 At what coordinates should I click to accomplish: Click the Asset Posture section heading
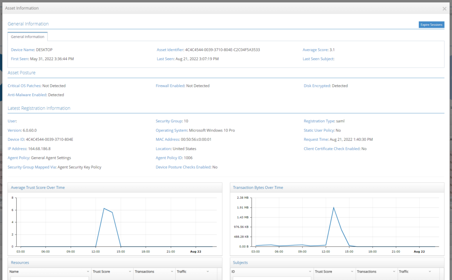pyautogui.click(x=22, y=73)
